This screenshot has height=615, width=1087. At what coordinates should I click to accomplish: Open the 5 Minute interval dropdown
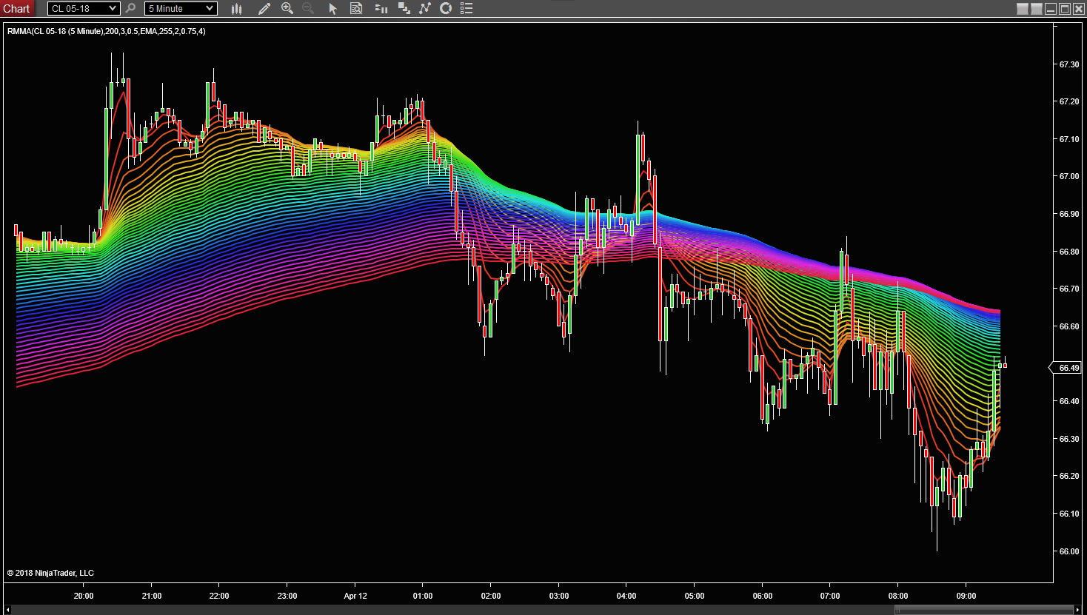pos(181,8)
